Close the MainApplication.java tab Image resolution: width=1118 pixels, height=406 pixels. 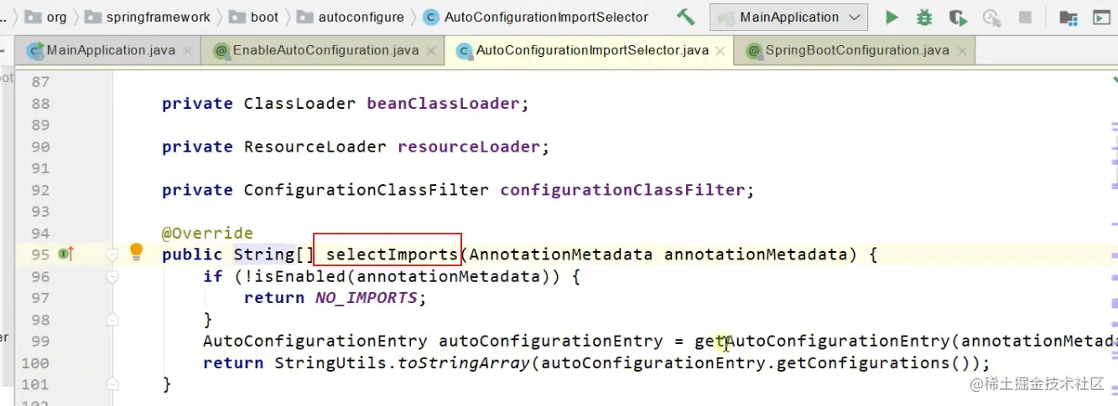(x=187, y=51)
